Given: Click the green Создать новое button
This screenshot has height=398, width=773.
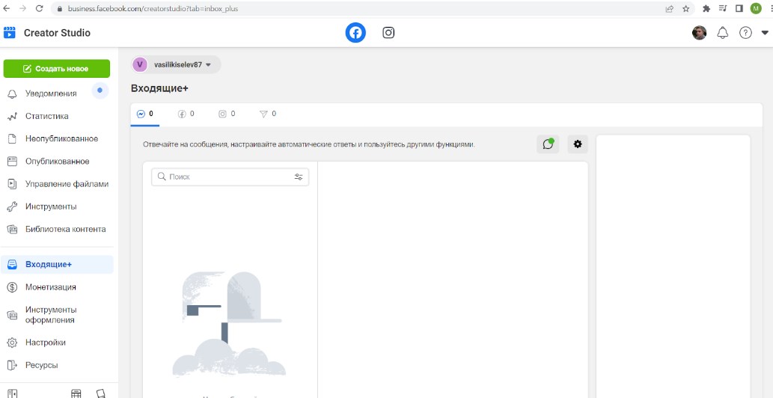Looking at the screenshot, I should [57, 69].
